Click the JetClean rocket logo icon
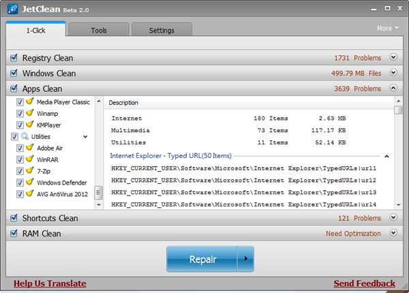This screenshot has width=409, height=293. pos(12,9)
